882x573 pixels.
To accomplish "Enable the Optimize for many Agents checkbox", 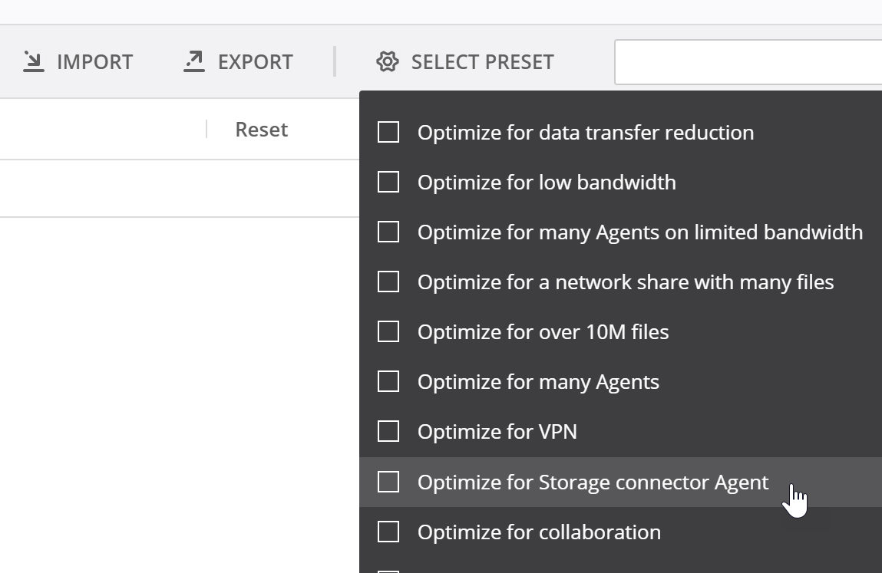I will point(388,381).
